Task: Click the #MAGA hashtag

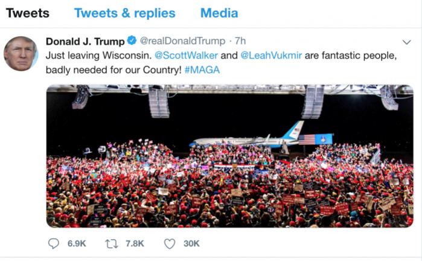Action: 203,69
